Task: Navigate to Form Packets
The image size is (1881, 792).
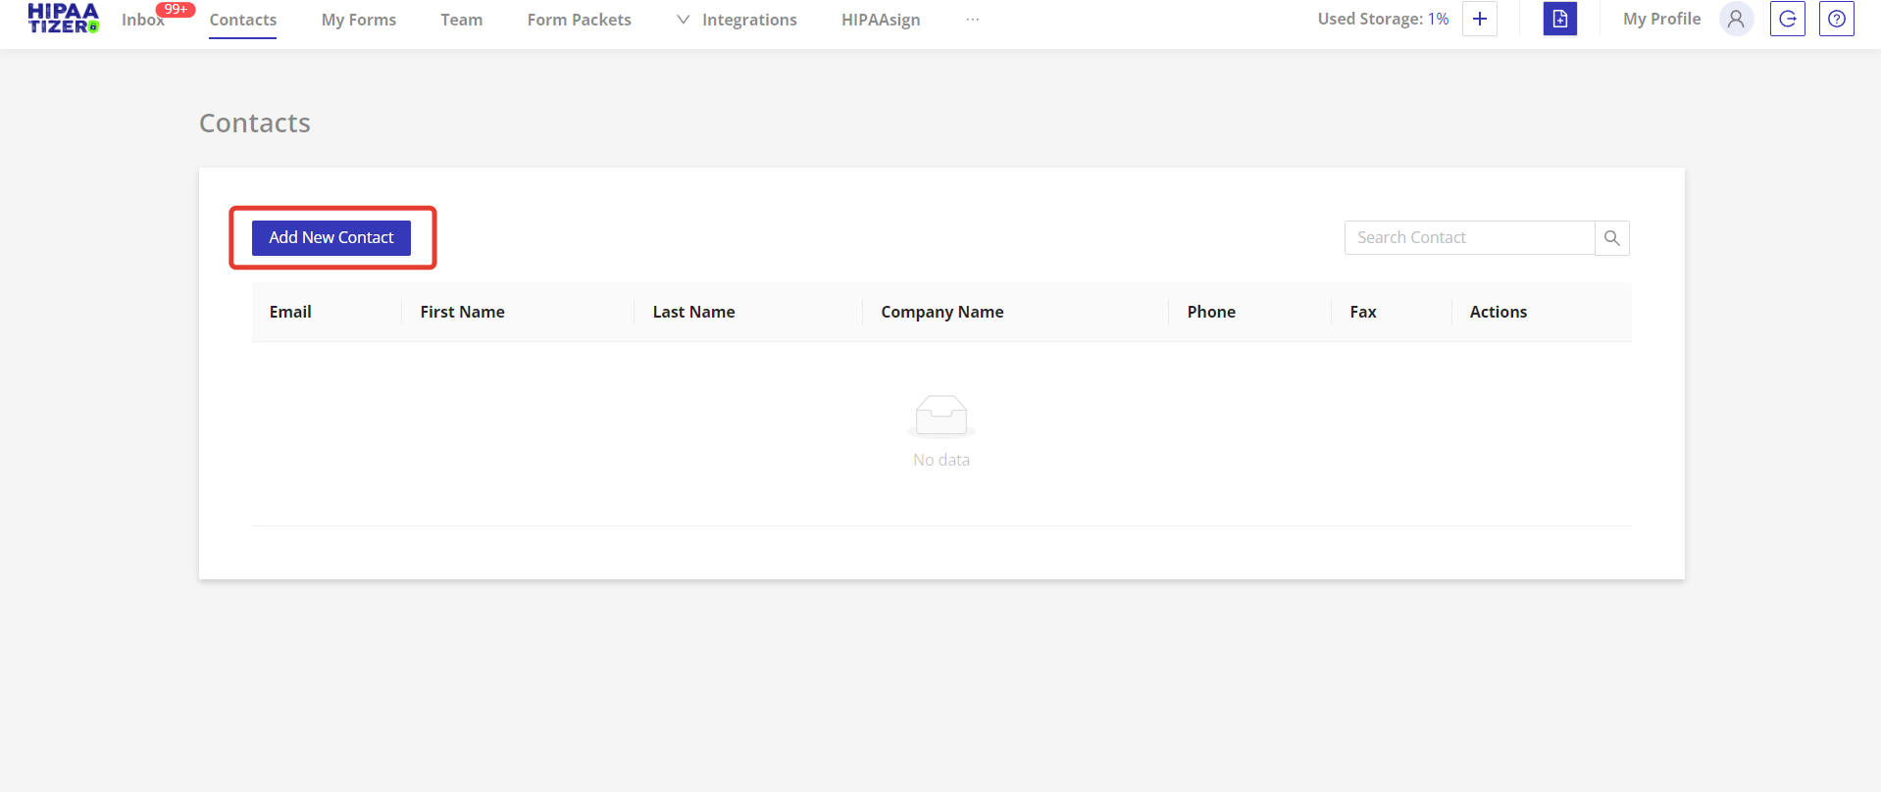Action: pyautogui.click(x=579, y=20)
